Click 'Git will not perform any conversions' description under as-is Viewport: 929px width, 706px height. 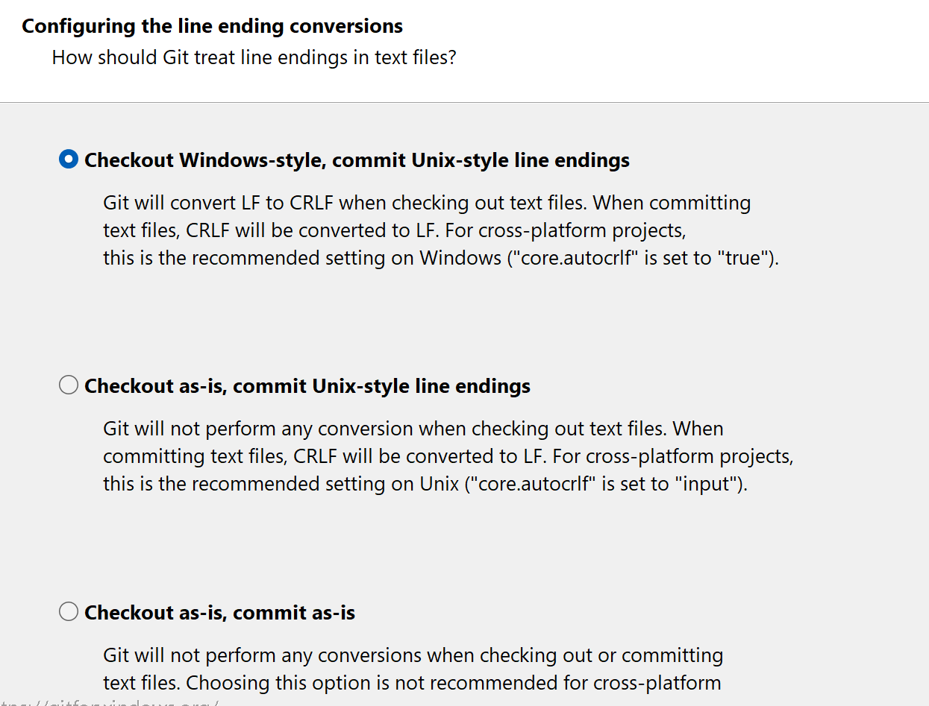[413, 655]
